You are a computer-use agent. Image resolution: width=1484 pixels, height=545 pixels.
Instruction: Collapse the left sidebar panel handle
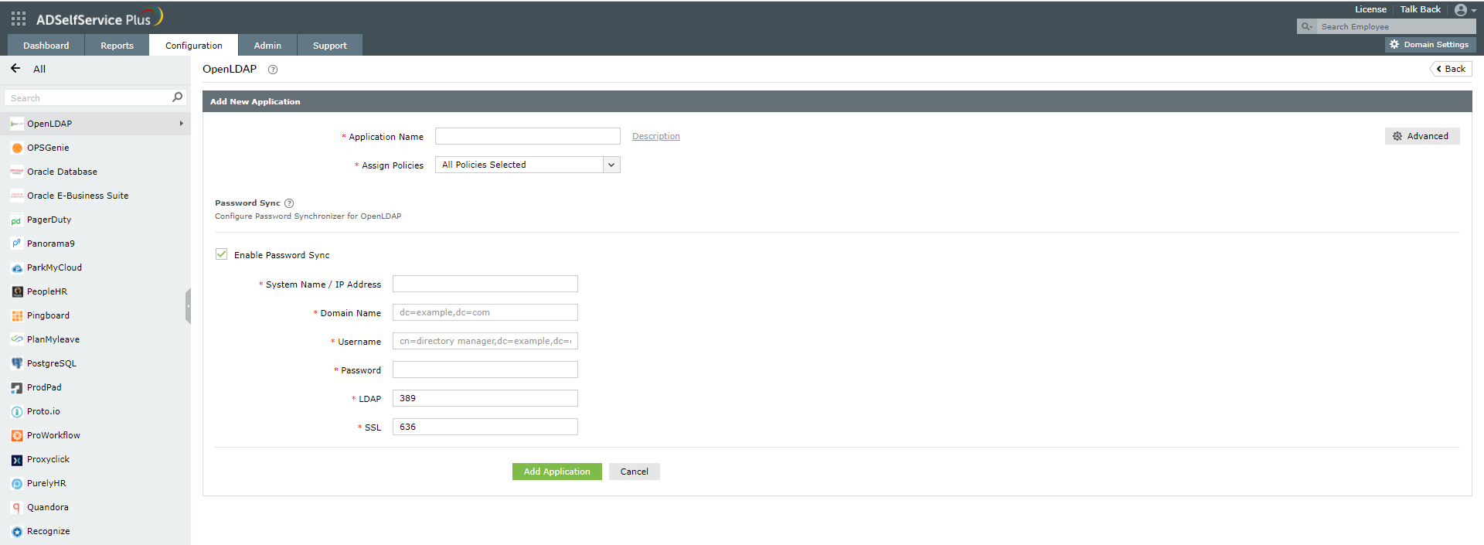(188, 306)
